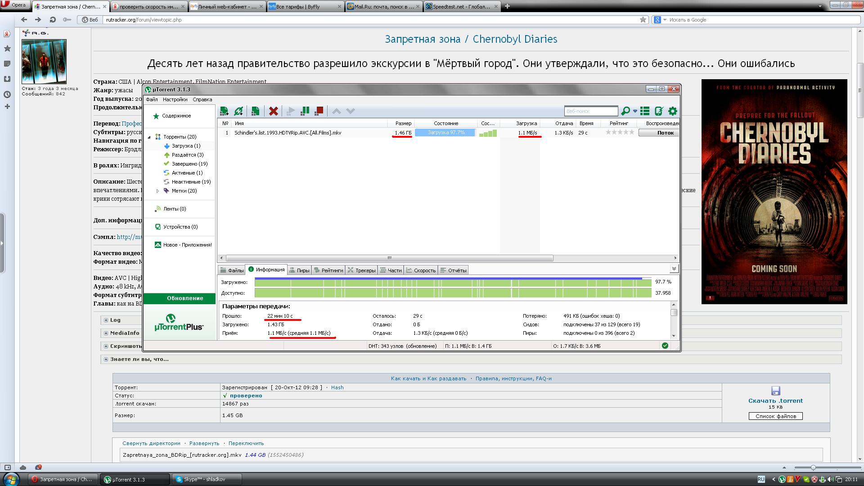Expand the Метки (20) node
The width and height of the screenshot is (864, 486).
(x=157, y=191)
